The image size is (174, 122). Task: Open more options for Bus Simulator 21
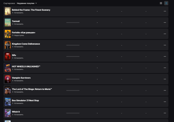pos(165,102)
